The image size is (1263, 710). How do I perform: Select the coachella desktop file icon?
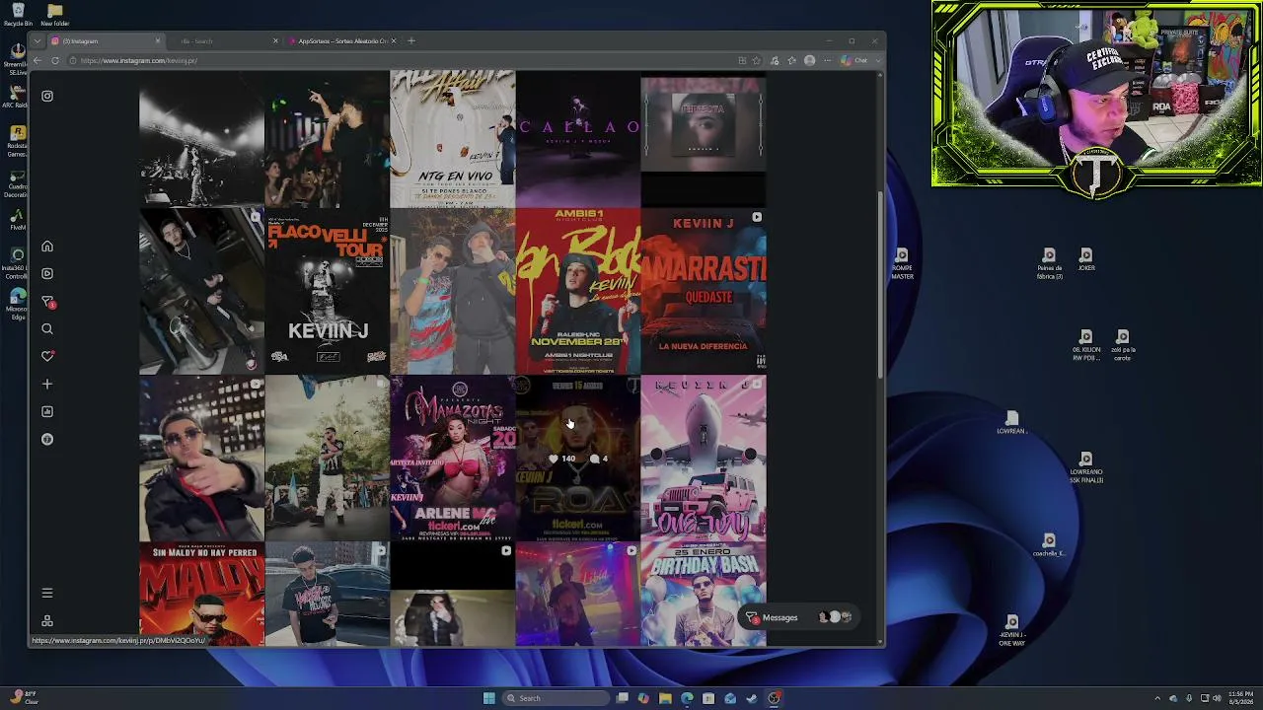pos(1049,545)
